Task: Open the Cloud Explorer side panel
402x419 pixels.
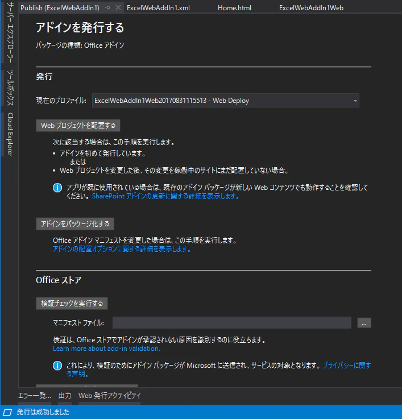Action: tap(10, 134)
